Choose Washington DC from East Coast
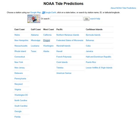 click(x=21, y=95)
